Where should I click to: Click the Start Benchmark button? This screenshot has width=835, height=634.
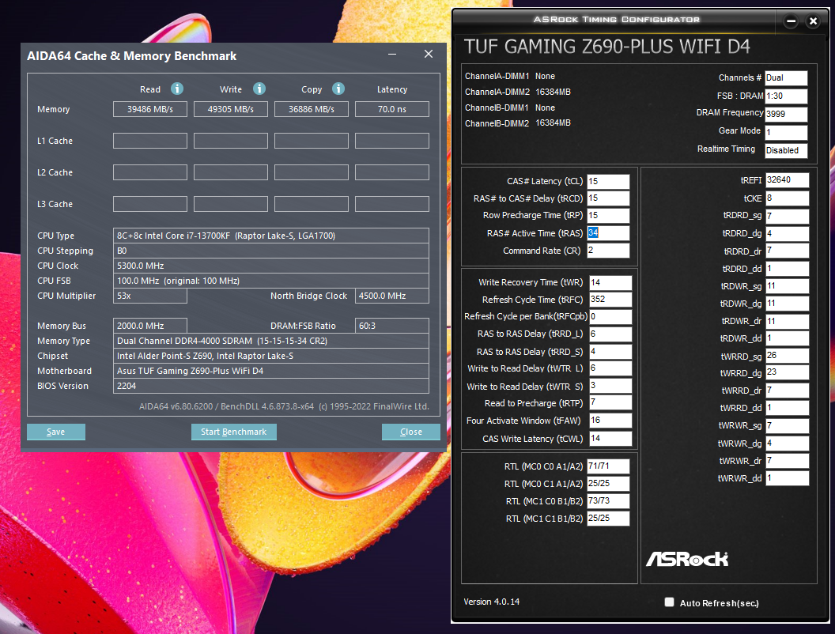[234, 432]
